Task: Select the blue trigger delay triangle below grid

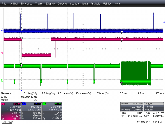Action: click(x=21, y=90)
